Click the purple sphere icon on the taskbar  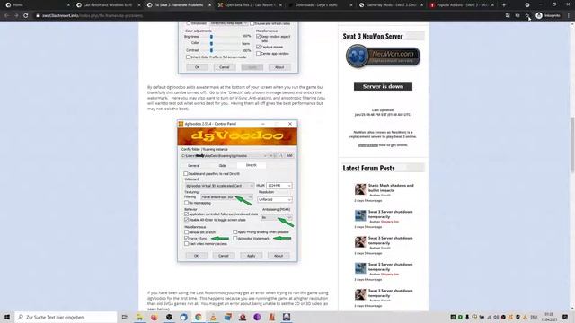257,317
